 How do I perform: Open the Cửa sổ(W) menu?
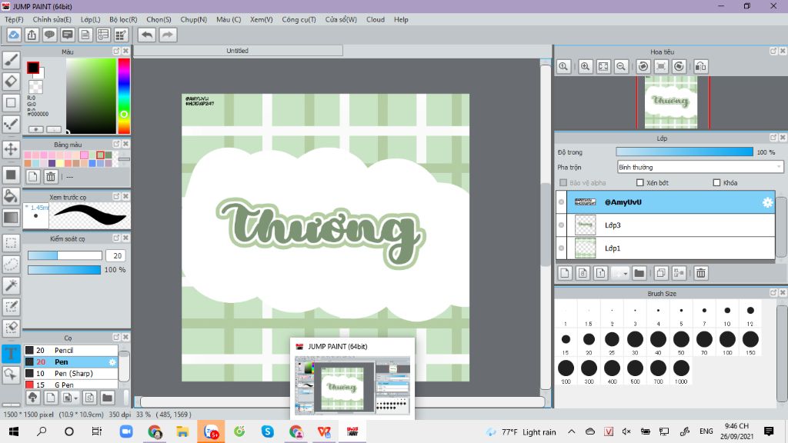341,19
